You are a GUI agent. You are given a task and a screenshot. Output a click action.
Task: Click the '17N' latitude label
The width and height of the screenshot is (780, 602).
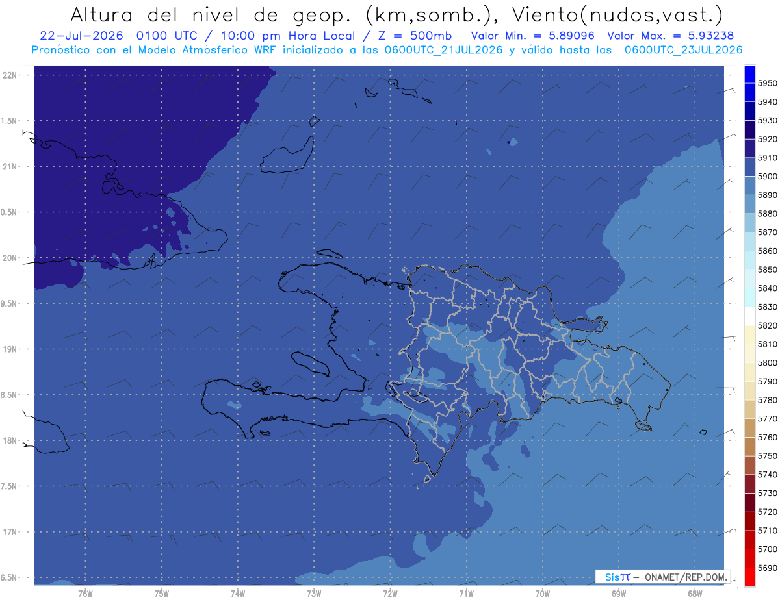(10, 532)
